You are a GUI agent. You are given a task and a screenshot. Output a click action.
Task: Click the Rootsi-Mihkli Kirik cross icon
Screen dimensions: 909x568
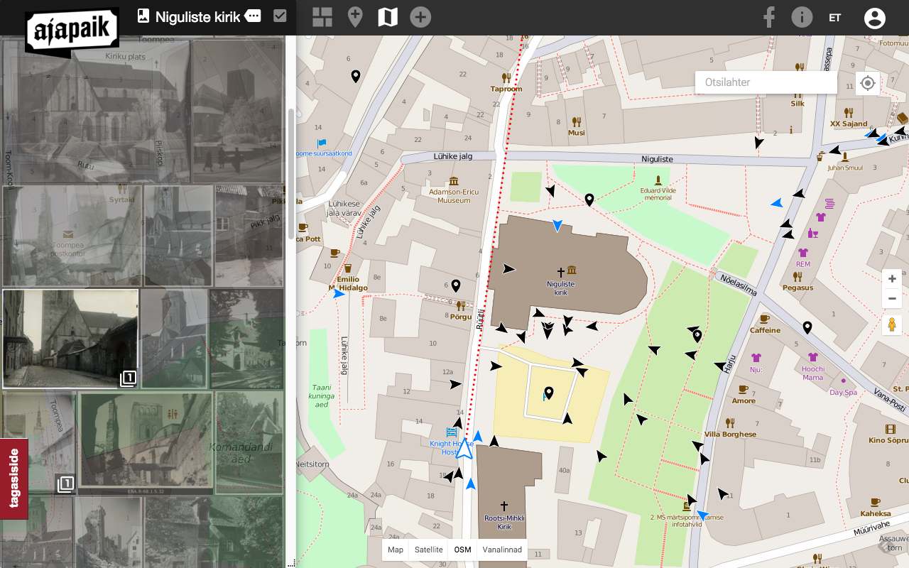[x=504, y=506]
